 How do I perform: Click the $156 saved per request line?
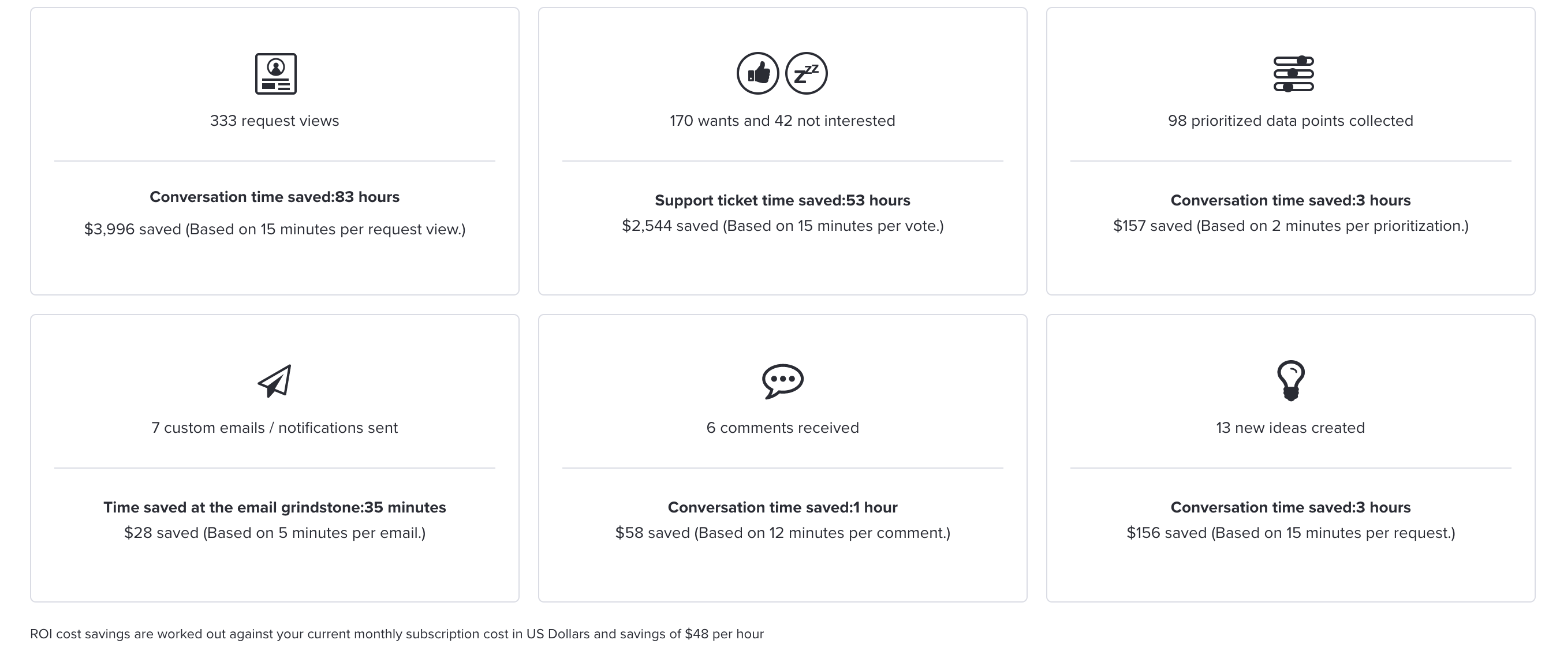coord(1290,533)
